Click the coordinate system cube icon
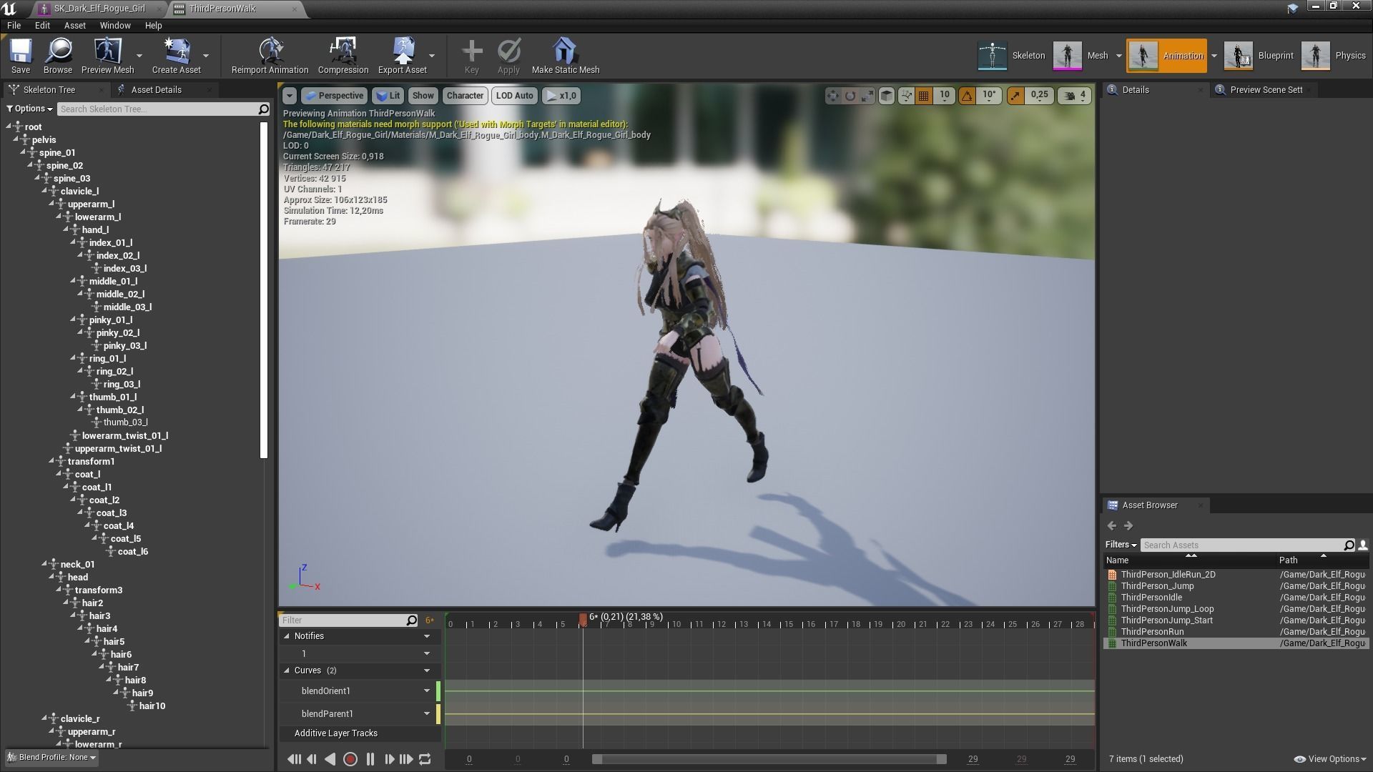 (x=887, y=96)
